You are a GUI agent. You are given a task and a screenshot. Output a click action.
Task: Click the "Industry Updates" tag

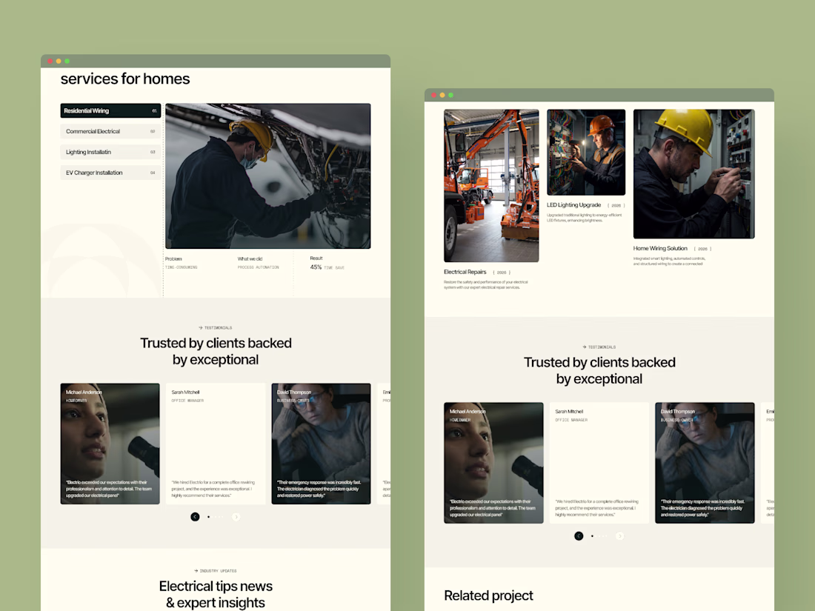click(x=216, y=571)
